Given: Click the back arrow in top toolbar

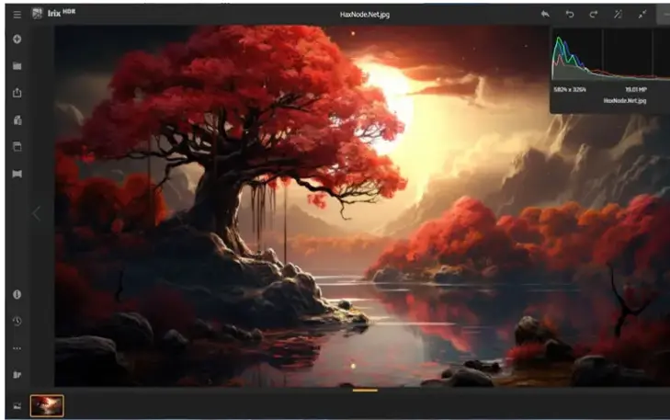Looking at the screenshot, I should 545,15.
